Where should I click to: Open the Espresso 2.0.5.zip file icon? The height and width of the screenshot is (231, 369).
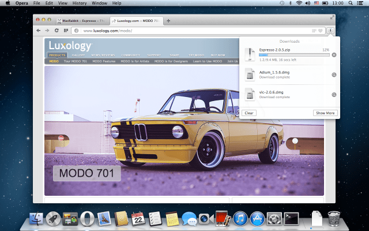coord(249,55)
